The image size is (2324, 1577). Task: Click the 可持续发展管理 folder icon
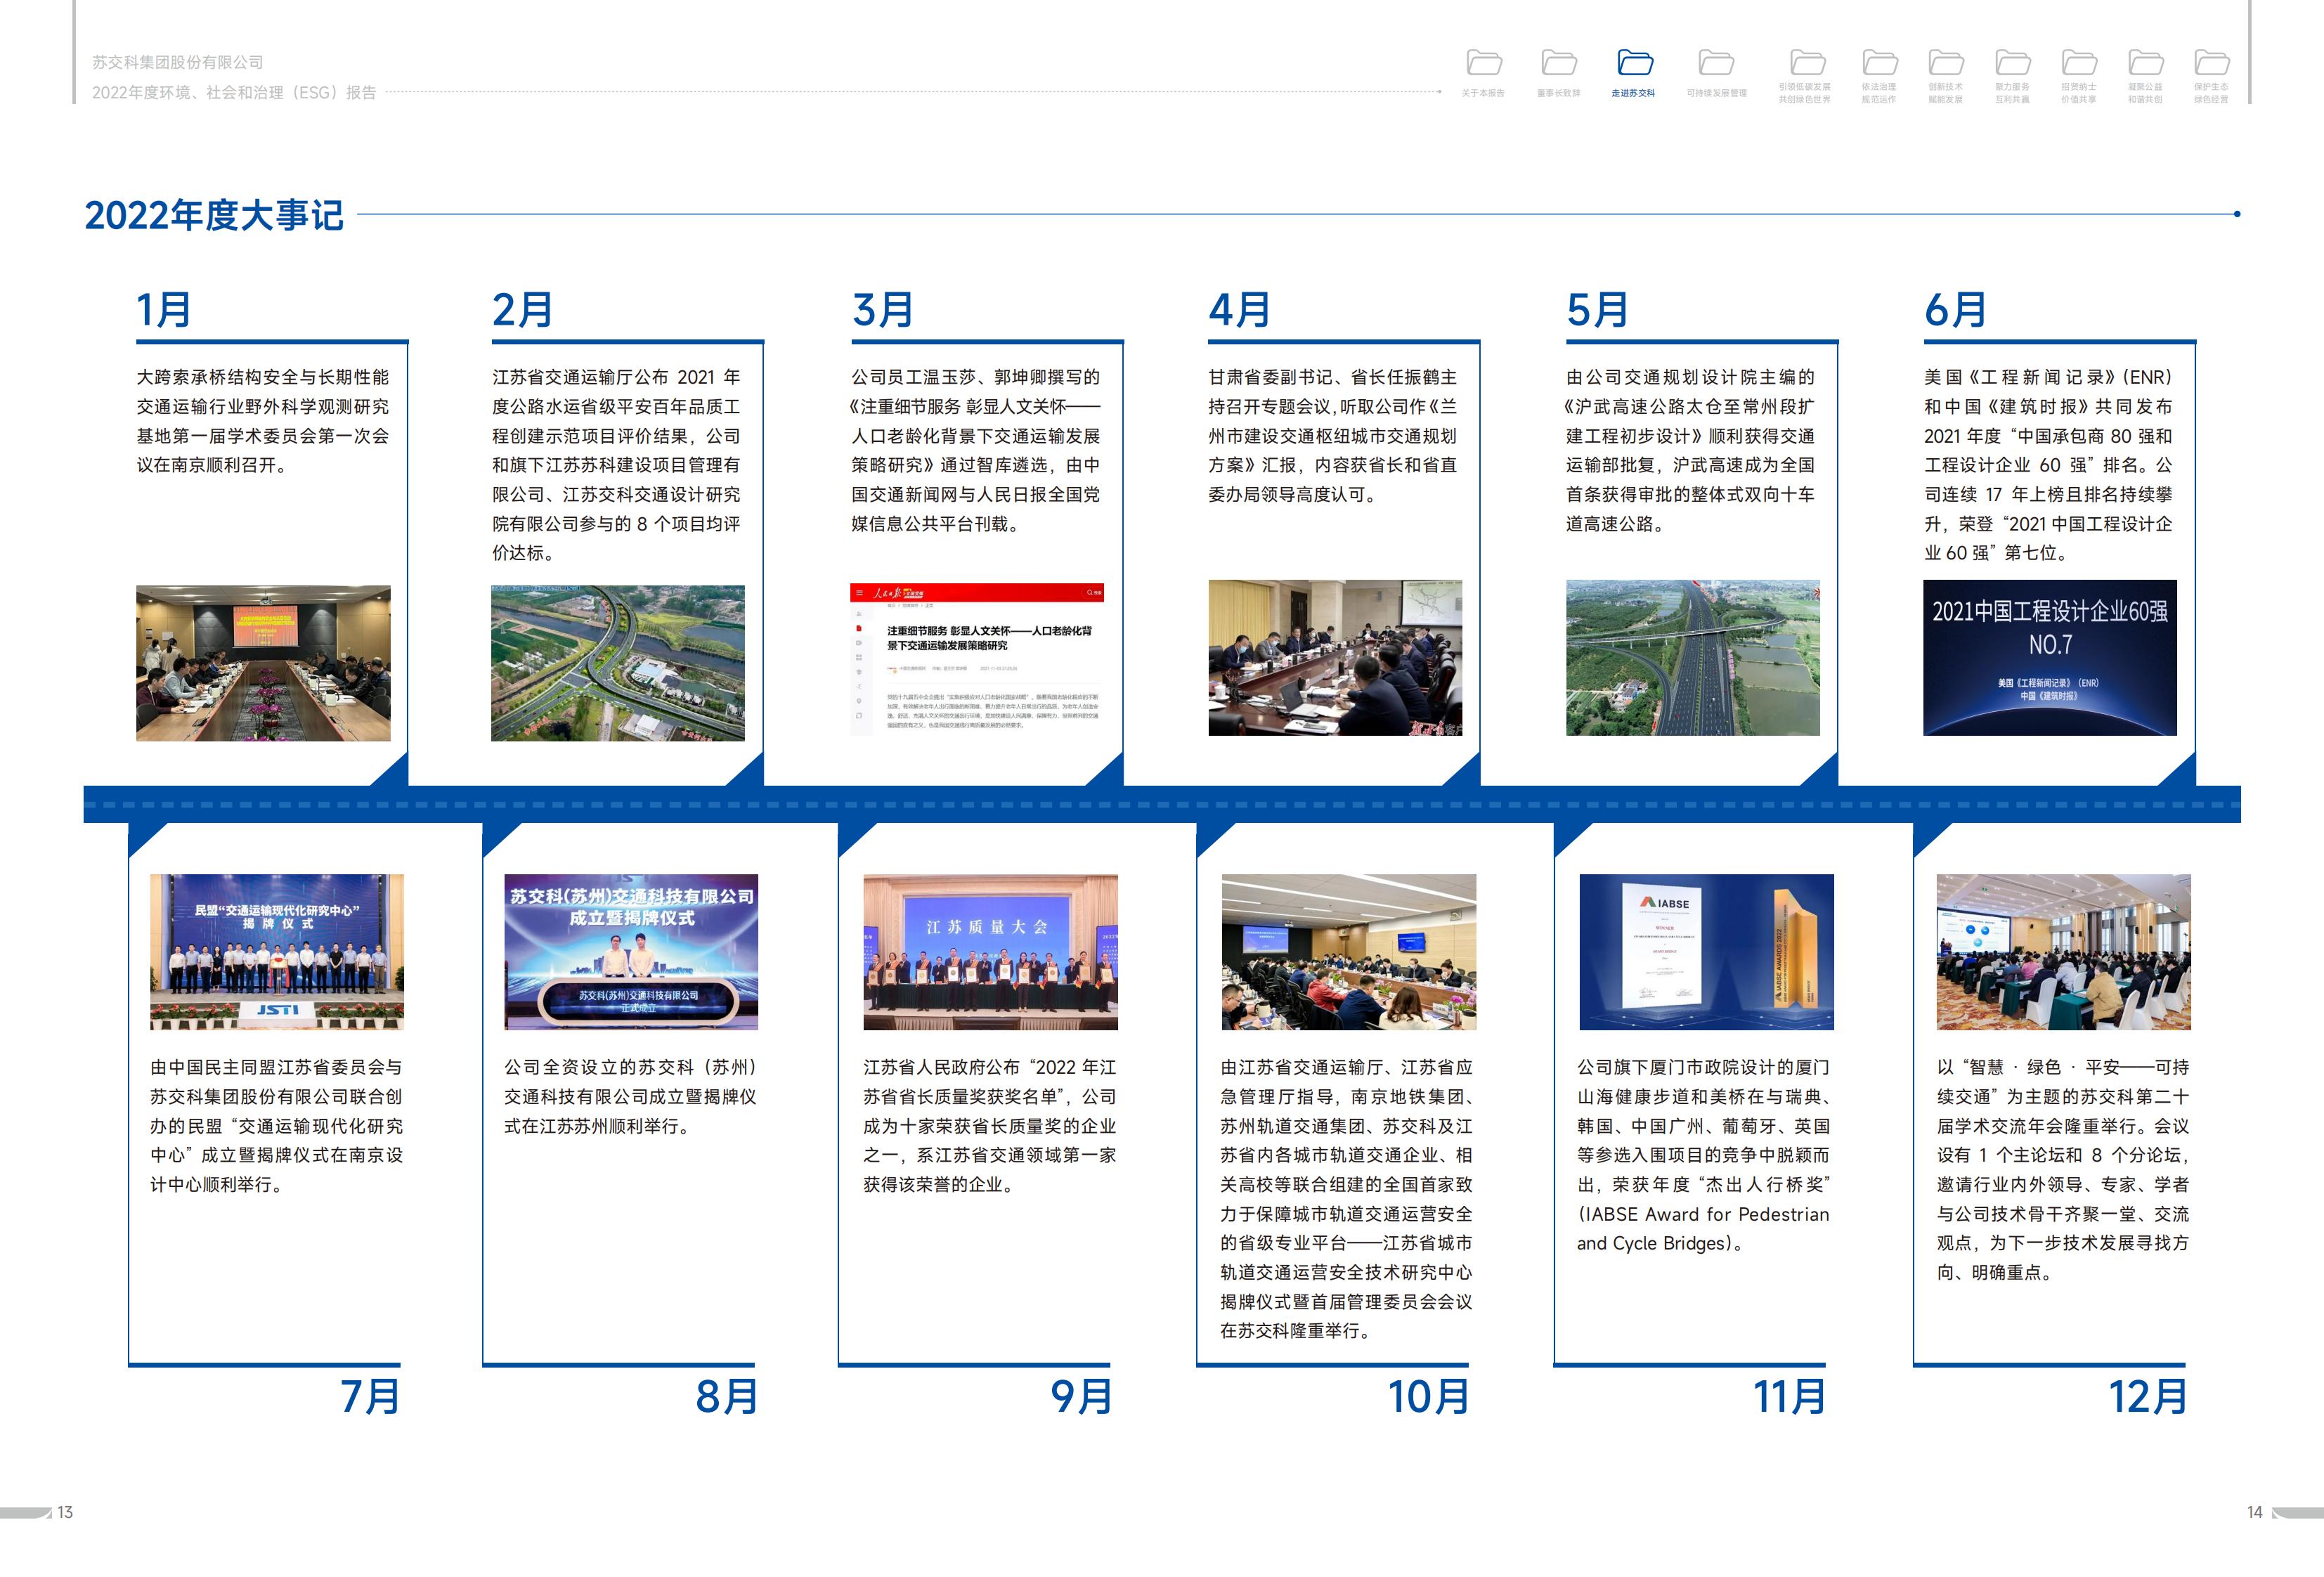tap(1716, 63)
